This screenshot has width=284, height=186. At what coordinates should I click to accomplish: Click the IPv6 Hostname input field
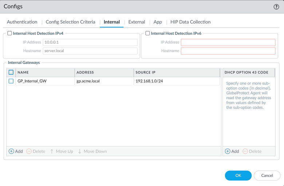coord(228,51)
